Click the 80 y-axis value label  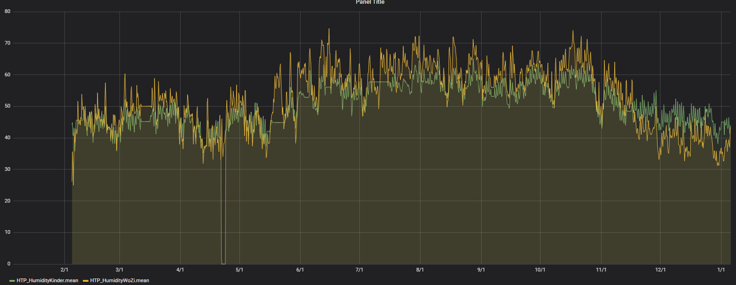coord(7,12)
